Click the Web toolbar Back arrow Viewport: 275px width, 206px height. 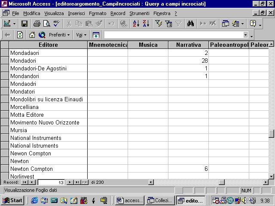coord(7,35)
